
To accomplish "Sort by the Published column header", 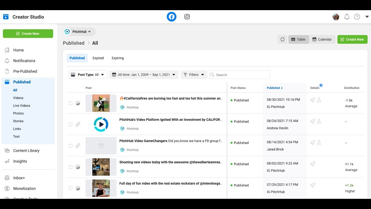I will coord(275,88).
